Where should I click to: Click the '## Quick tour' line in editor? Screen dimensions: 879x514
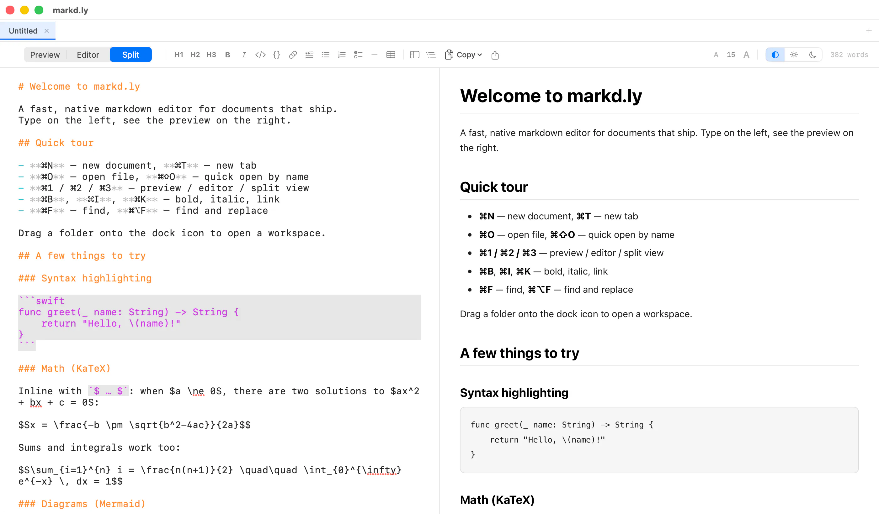click(56, 143)
